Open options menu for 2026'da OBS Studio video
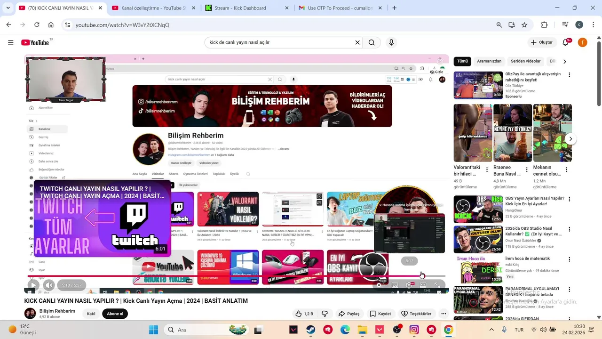Screen dimensions: 602x339 coord(570,229)
